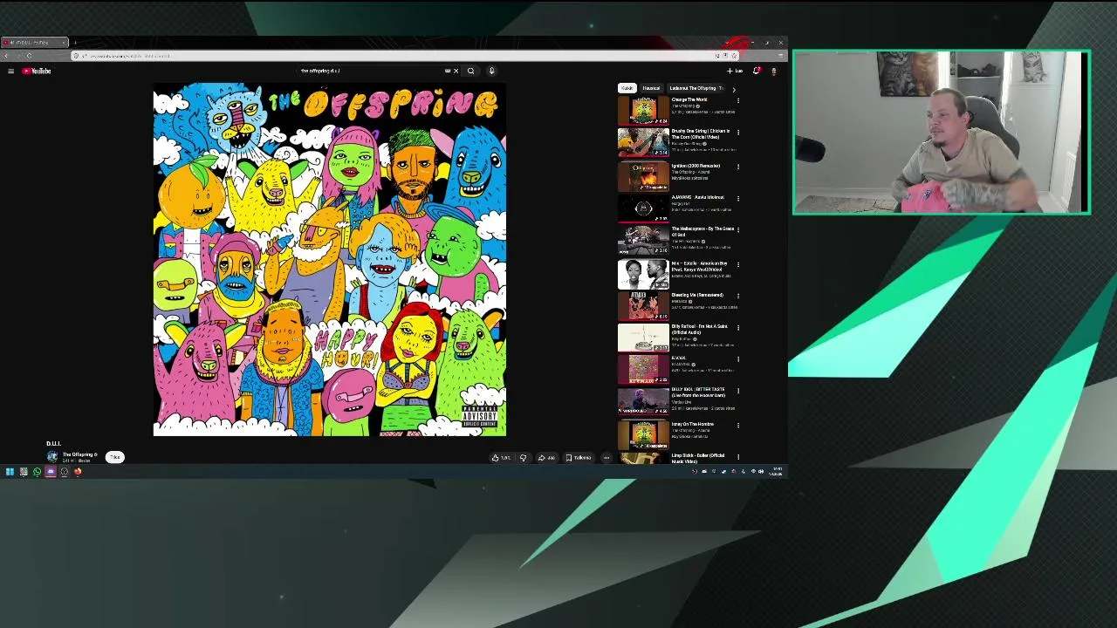Clear the search box with the X
The width and height of the screenshot is (1117, 628).
tap(456, 71)
